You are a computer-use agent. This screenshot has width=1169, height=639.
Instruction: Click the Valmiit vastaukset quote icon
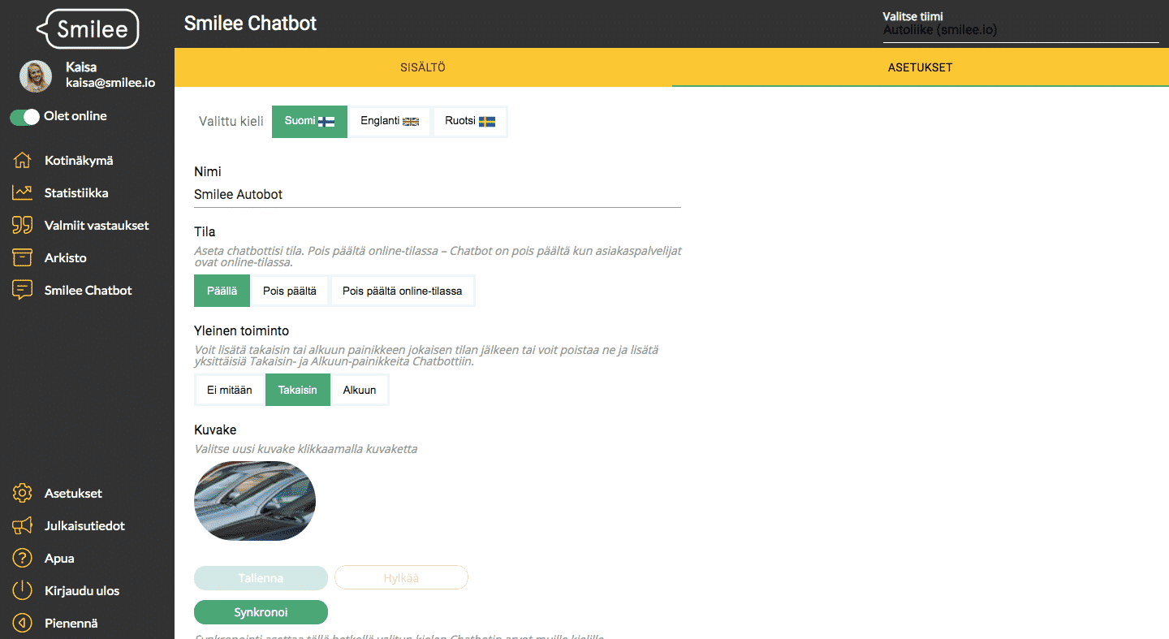pos(22,226)
